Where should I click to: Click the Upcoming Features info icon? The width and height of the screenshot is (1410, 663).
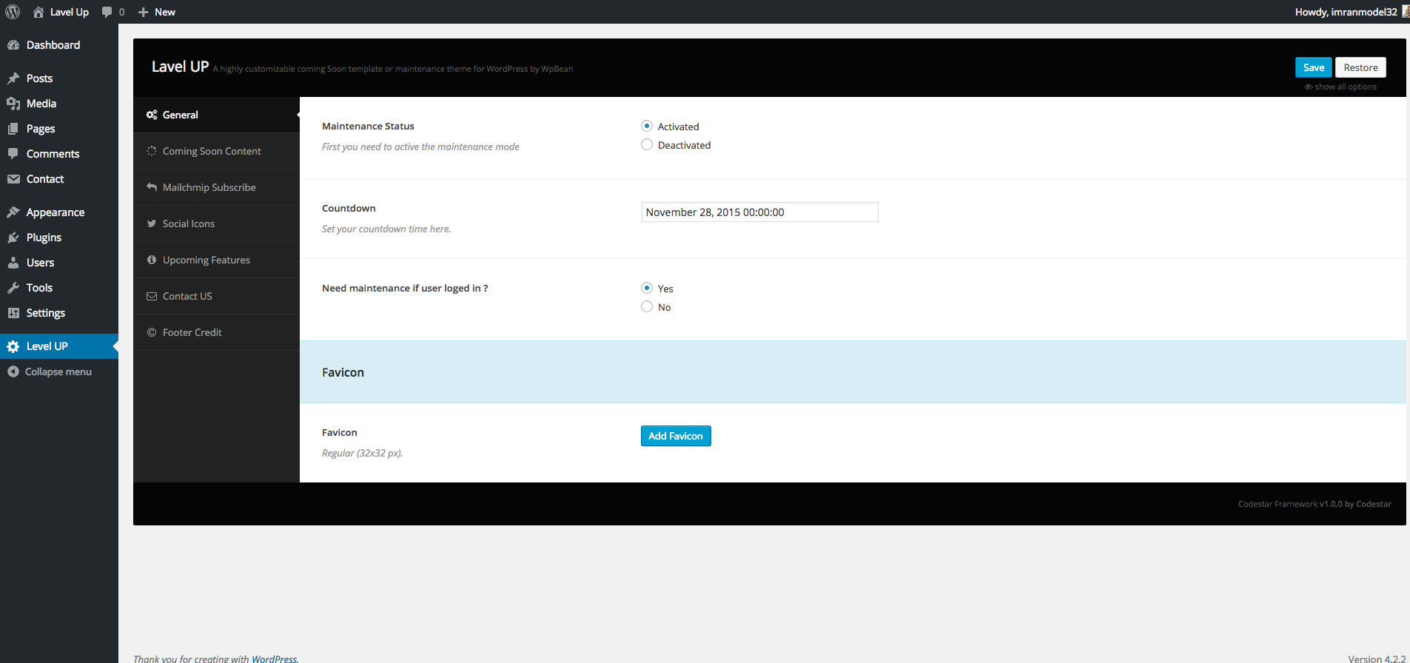(152, 260)
